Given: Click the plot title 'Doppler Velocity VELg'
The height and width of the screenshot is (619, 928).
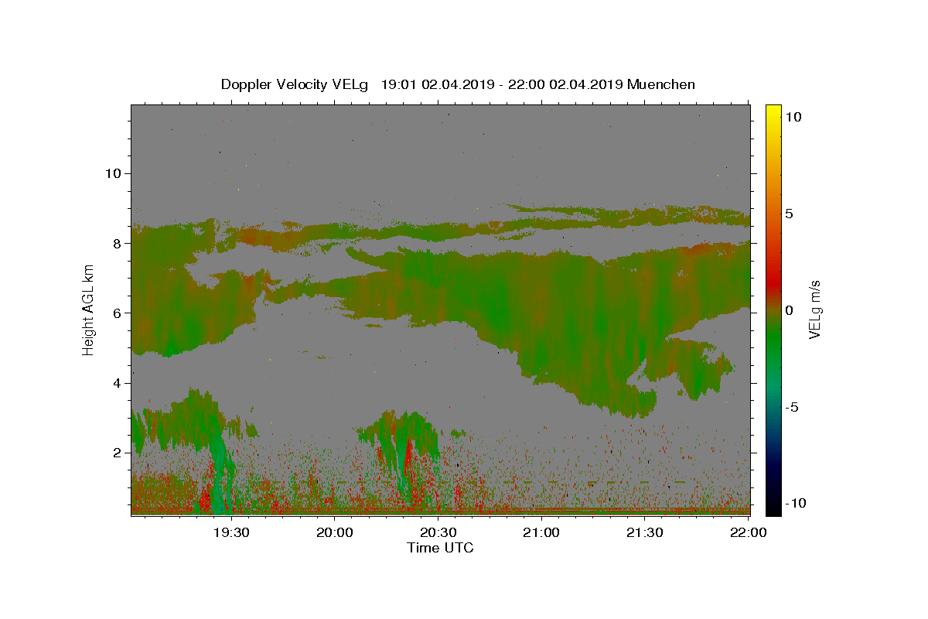Looking at the screenshot, I should click(x=296, y=84).
